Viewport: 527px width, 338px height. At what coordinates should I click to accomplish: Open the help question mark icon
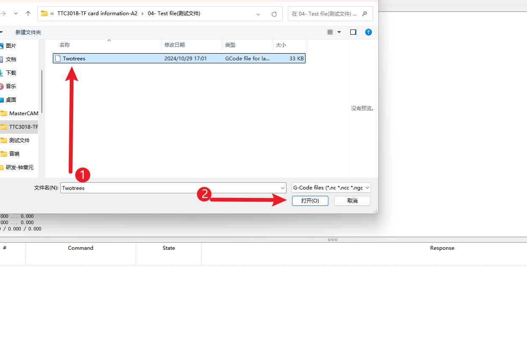(x=369, y=32)
